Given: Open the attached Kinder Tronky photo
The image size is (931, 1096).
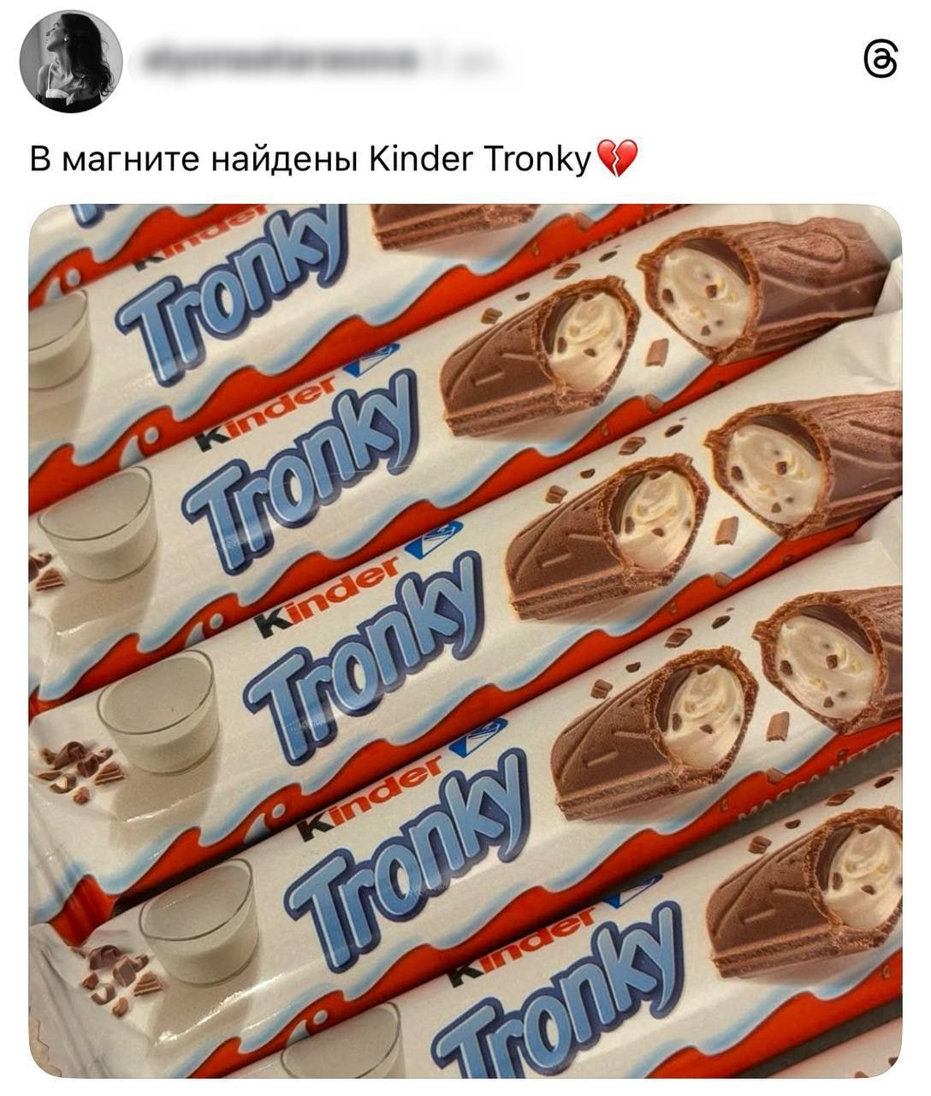Looking at the screenshot, I should tap(465, 640).
